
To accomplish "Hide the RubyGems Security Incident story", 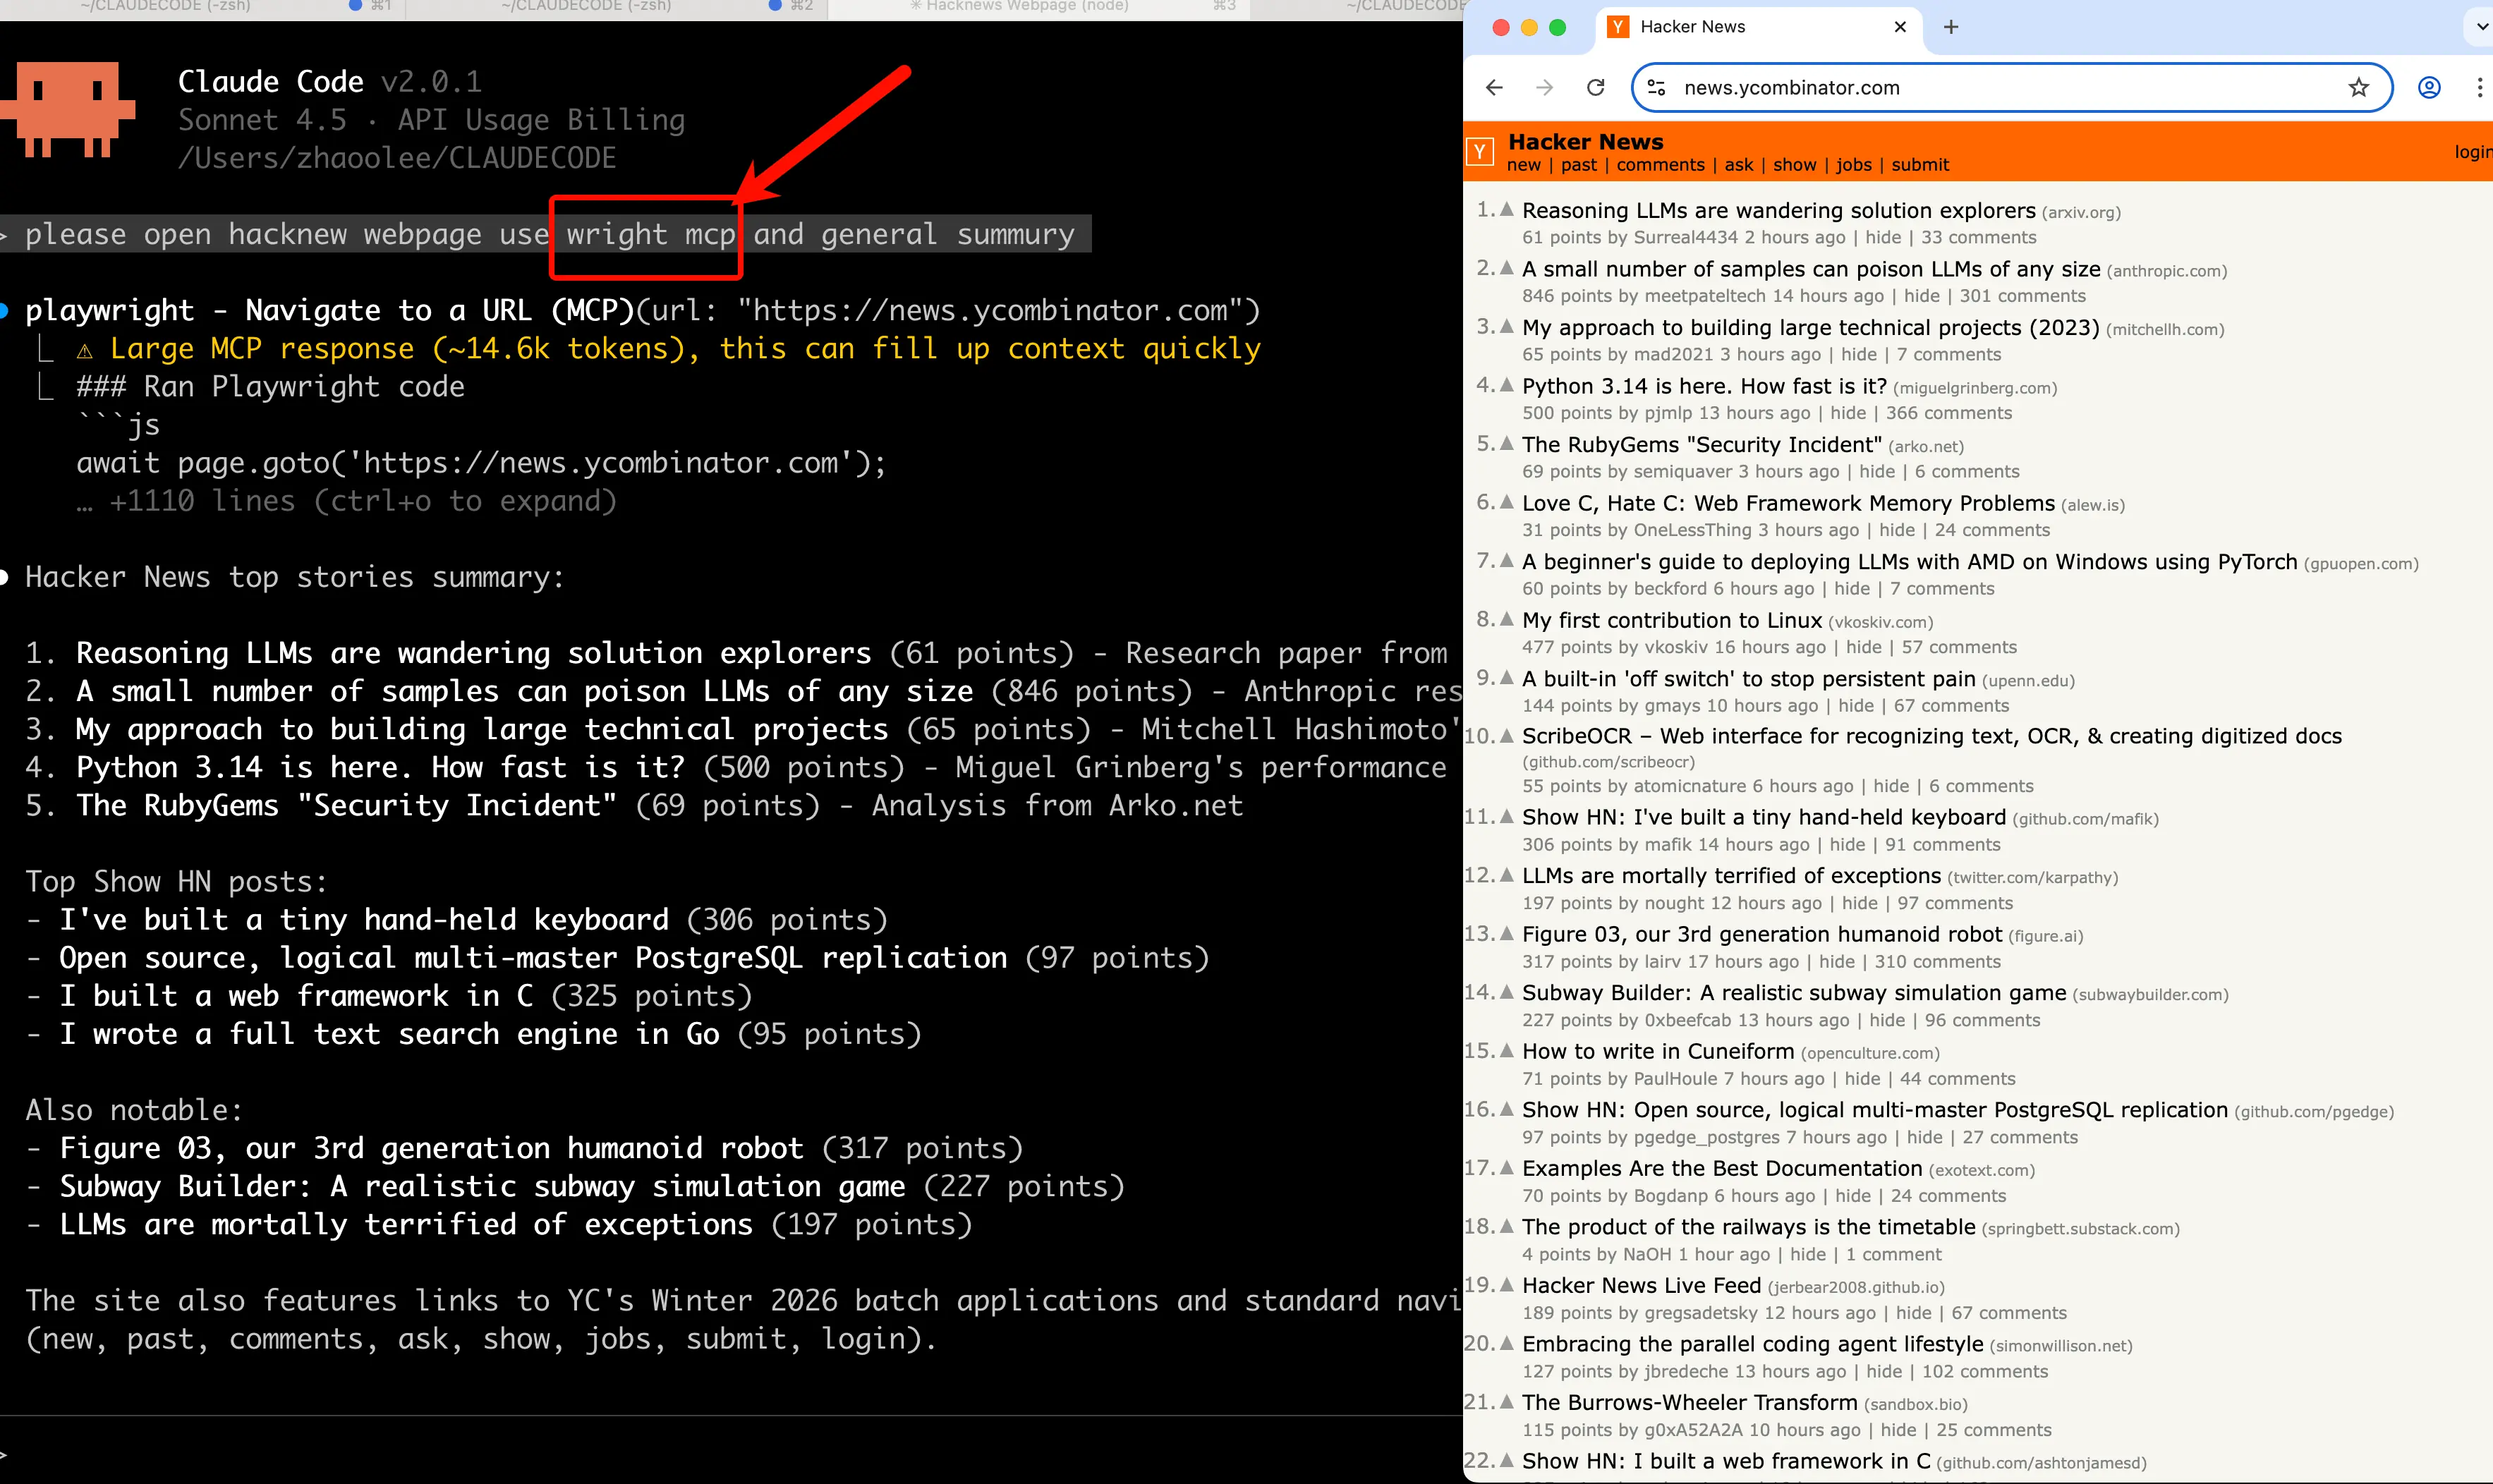I will (1876, 472).
